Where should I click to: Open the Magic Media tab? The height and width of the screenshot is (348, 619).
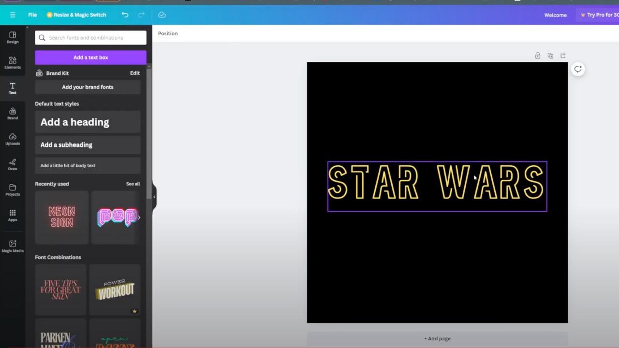[x=13, y=246]
